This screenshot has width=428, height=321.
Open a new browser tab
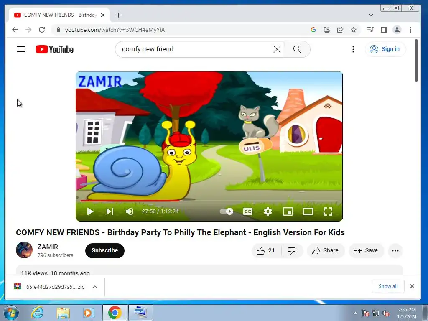[118, 15]
